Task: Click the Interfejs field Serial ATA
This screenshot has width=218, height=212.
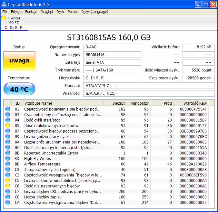Action: click(112, 62)
